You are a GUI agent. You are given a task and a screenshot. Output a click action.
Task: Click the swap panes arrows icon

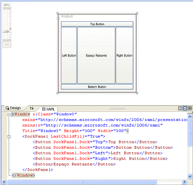click(x=32, y=108)
